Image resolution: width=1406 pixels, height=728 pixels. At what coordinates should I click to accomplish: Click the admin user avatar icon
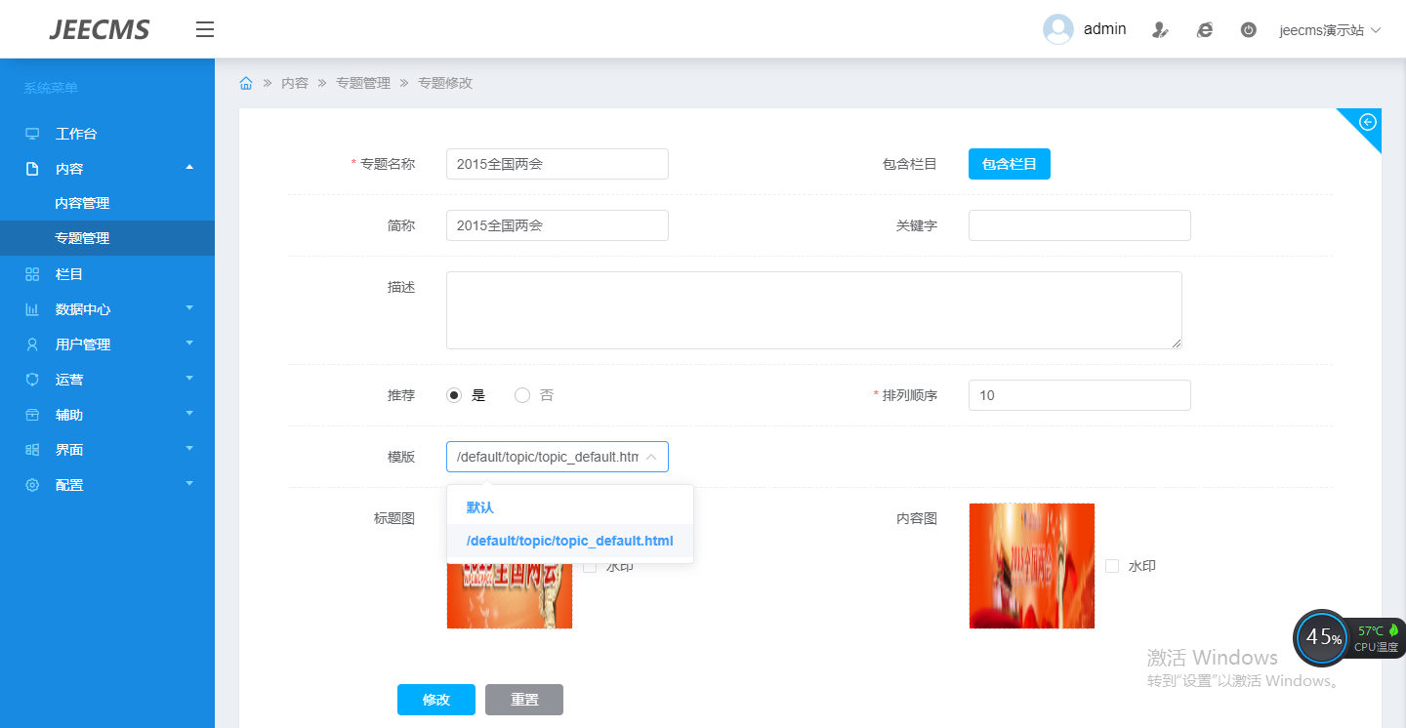point(1057,29)
